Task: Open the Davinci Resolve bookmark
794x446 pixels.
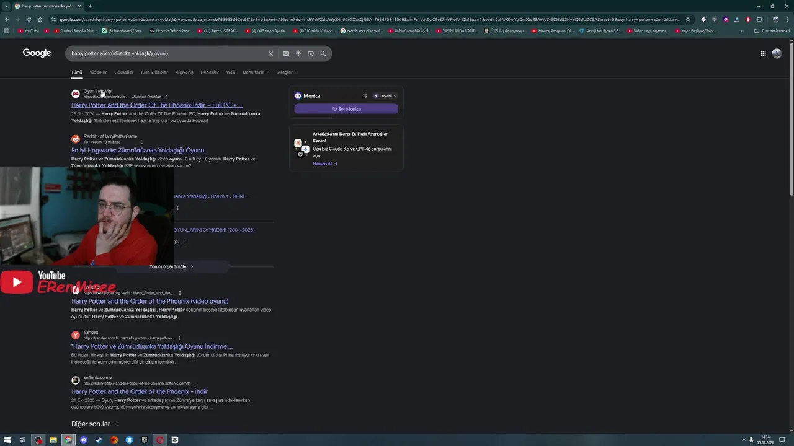Action: [x=75, y=31]
